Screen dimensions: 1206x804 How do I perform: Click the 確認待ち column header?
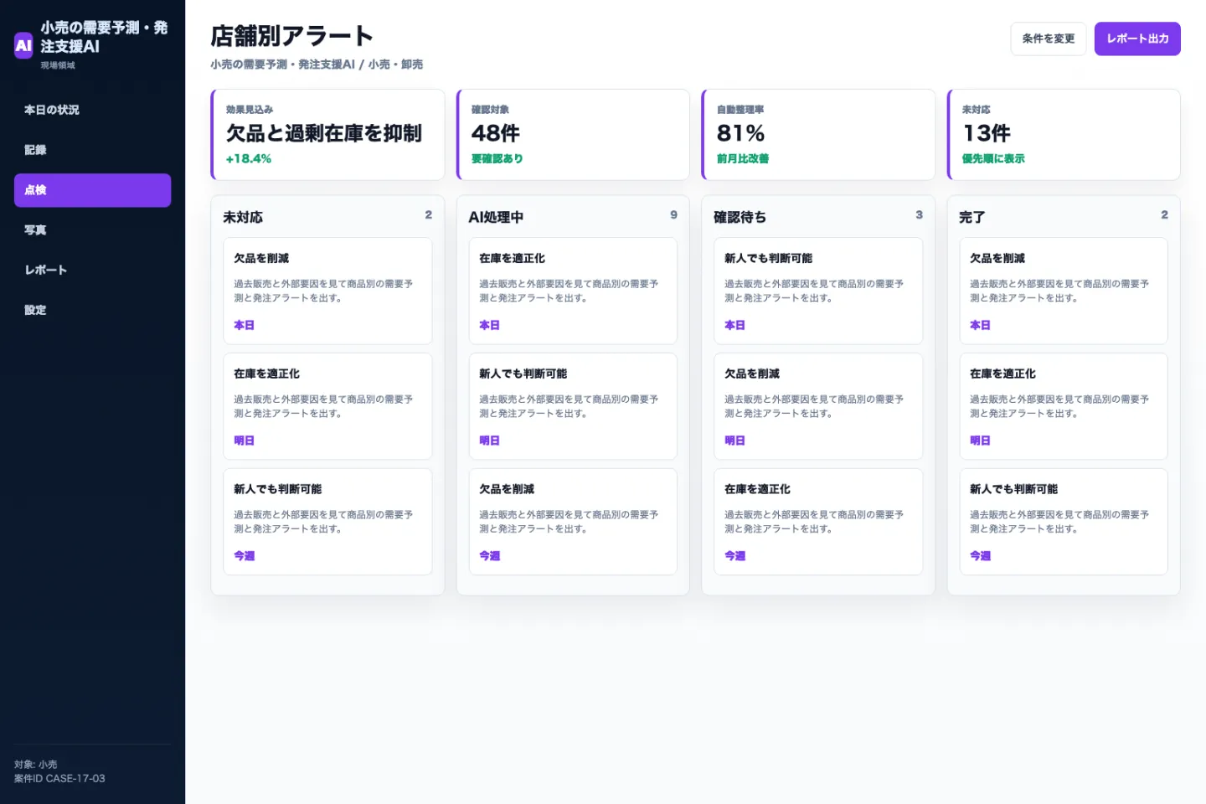740,217
